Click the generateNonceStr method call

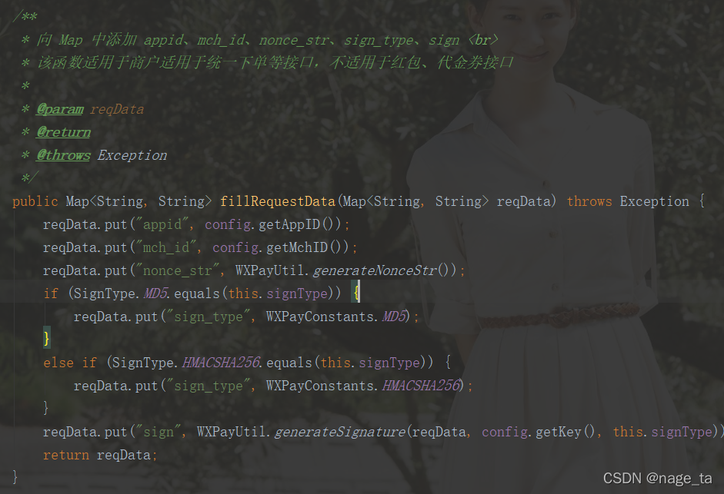coord(375,270)
